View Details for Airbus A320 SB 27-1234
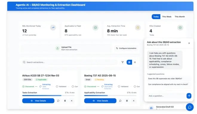The image size is (197, 114). coord(38,101)
